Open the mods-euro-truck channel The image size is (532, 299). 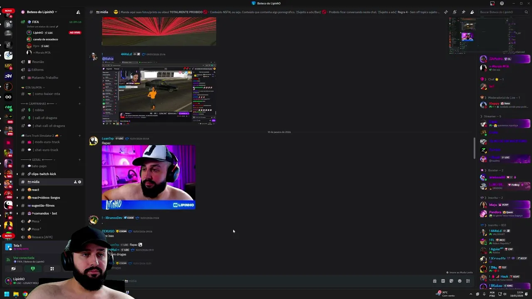[x=50, y=142]
